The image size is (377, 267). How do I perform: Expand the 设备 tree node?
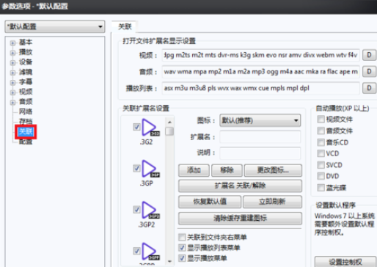click(12, 63)
